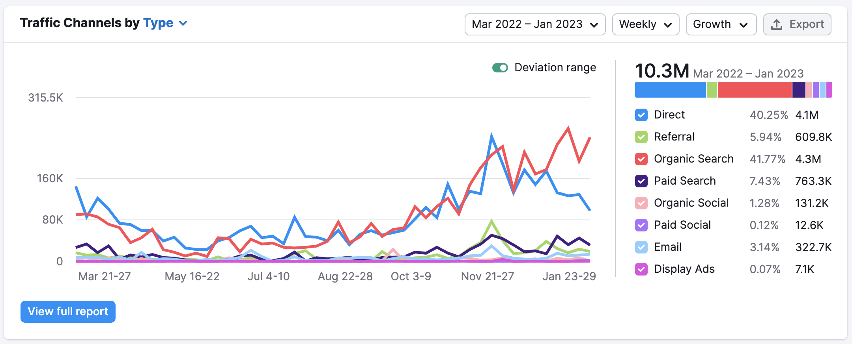Click the Display Ads legend label

point(684,269)
